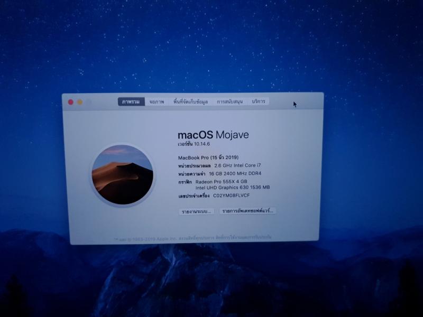The width and height of the screenshot is (423, 317).
Task: Click the macOS Mojave desert icon
Action: 123,175
